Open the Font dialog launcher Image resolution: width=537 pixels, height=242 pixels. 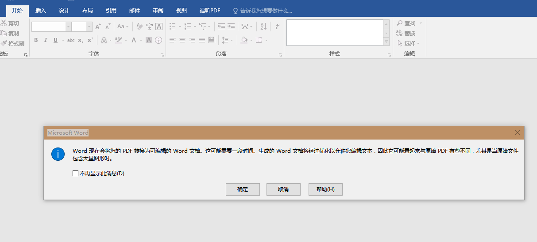coord(162,55)
